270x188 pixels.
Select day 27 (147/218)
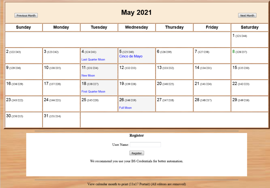click(x=174, y=104)
